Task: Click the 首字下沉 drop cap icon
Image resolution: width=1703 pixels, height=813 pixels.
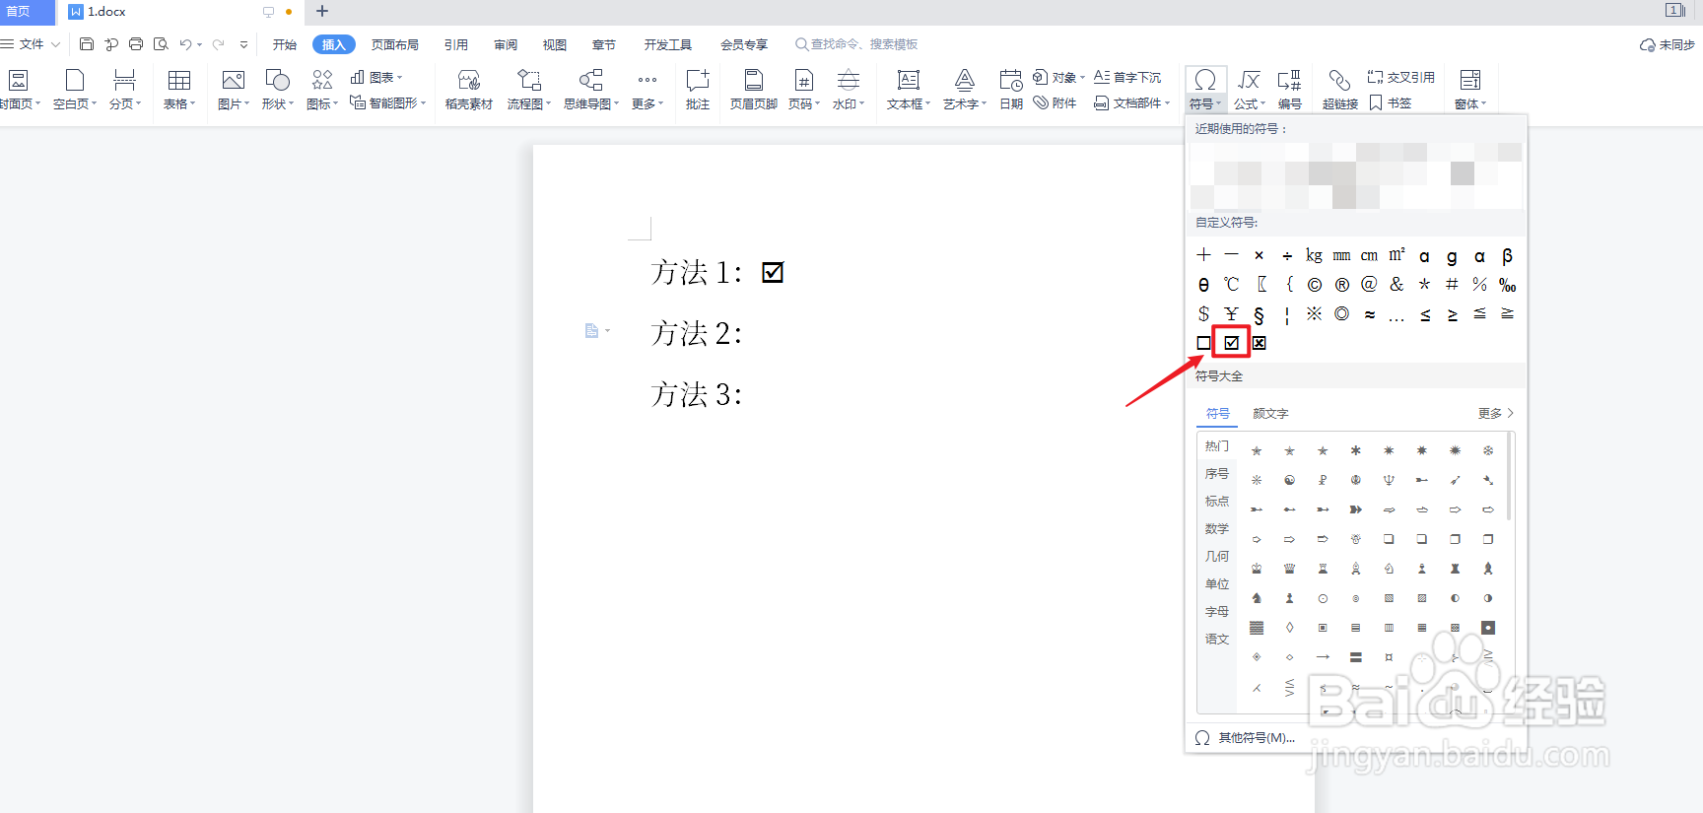Action: point(1127,77)
